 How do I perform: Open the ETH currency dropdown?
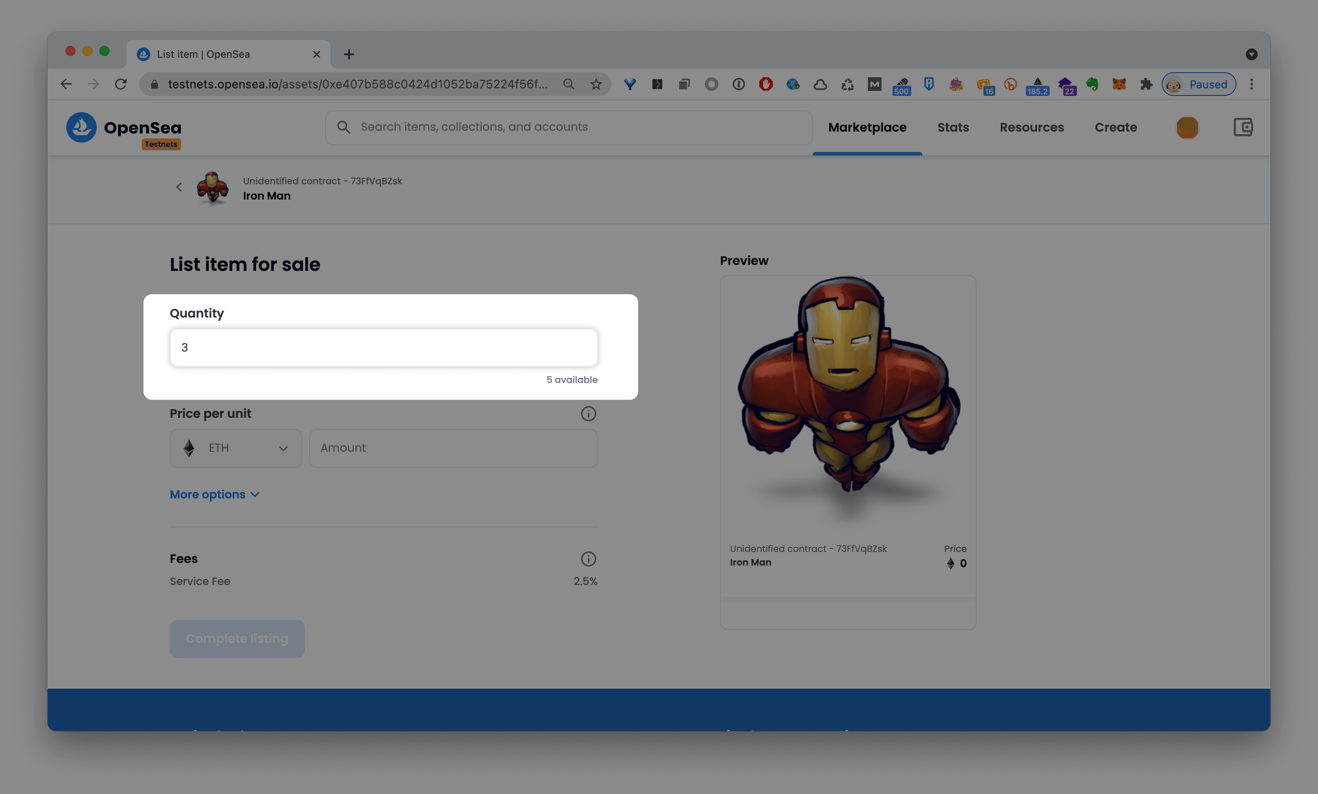click(235, 448)
